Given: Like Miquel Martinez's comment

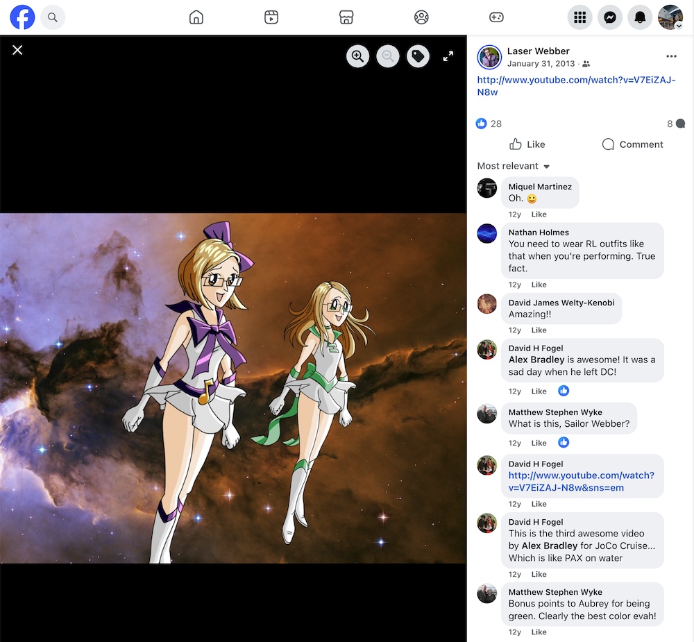Looking at the screenshot, I should tap(539, 214).
